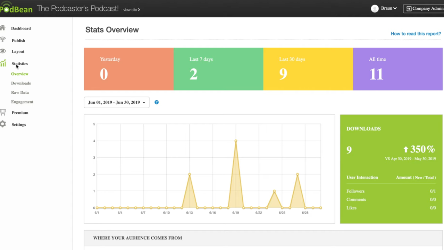
Task: Open How to read this report link
Action: coord(416,34)
